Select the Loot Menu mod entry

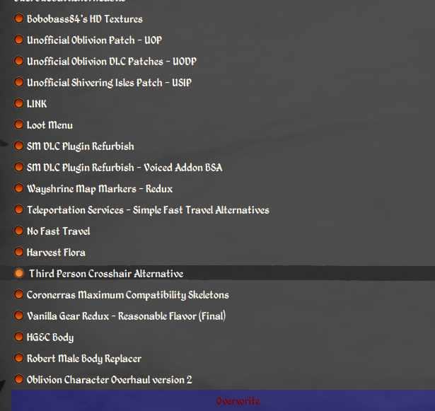pyautogui.click(x=50, y=125)
